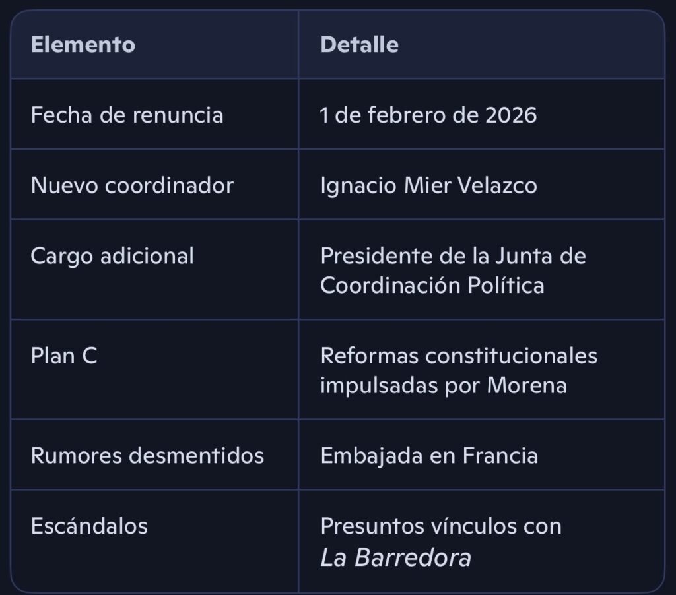Click the italic "La Barredora" text
The height and width of the screenshot is (595, 676).
(x=395, y=557)
